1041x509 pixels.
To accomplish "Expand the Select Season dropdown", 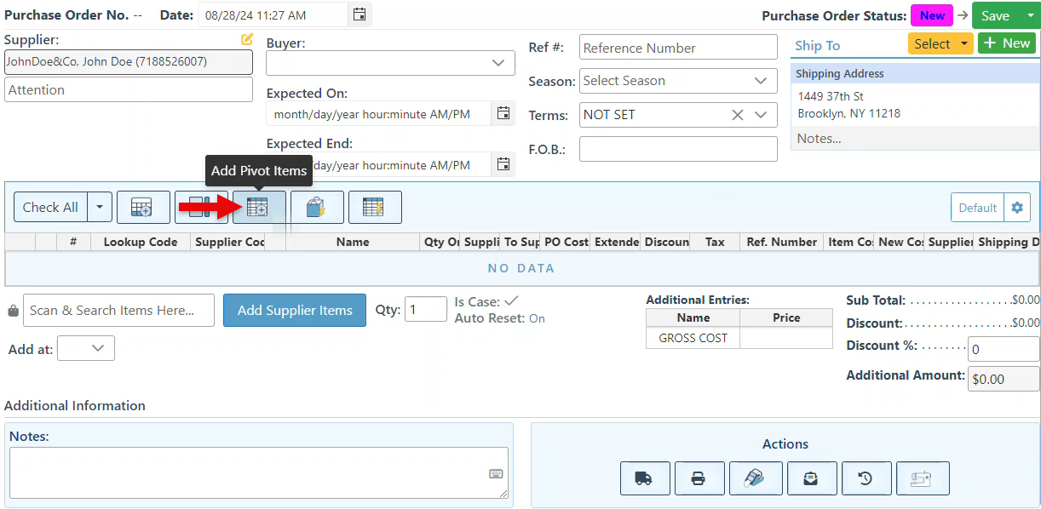I will click(677, 81).
